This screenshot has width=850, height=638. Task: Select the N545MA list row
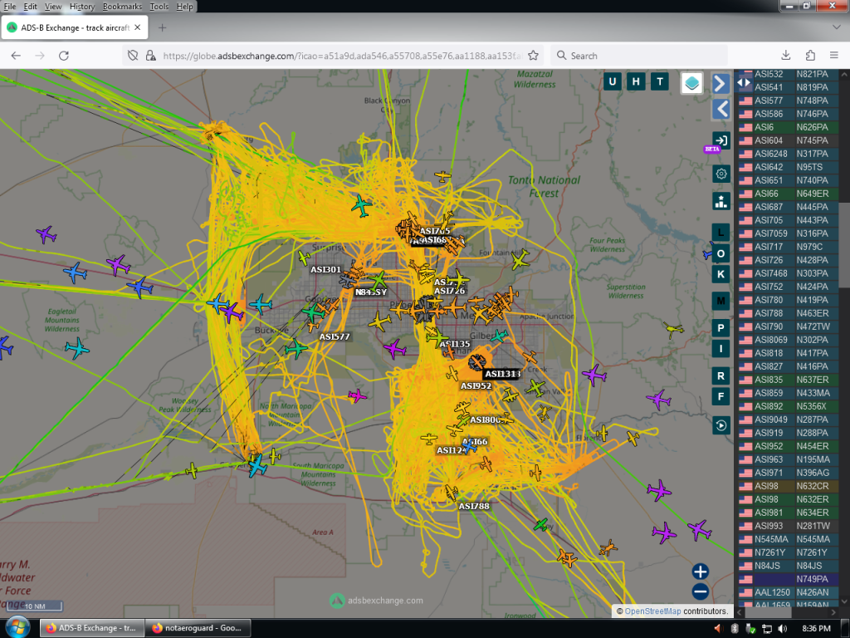788,539
